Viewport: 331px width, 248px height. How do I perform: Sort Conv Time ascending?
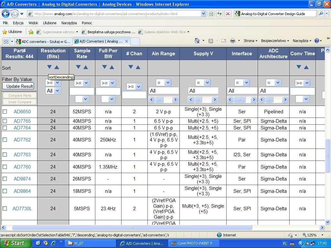point(306,67)
